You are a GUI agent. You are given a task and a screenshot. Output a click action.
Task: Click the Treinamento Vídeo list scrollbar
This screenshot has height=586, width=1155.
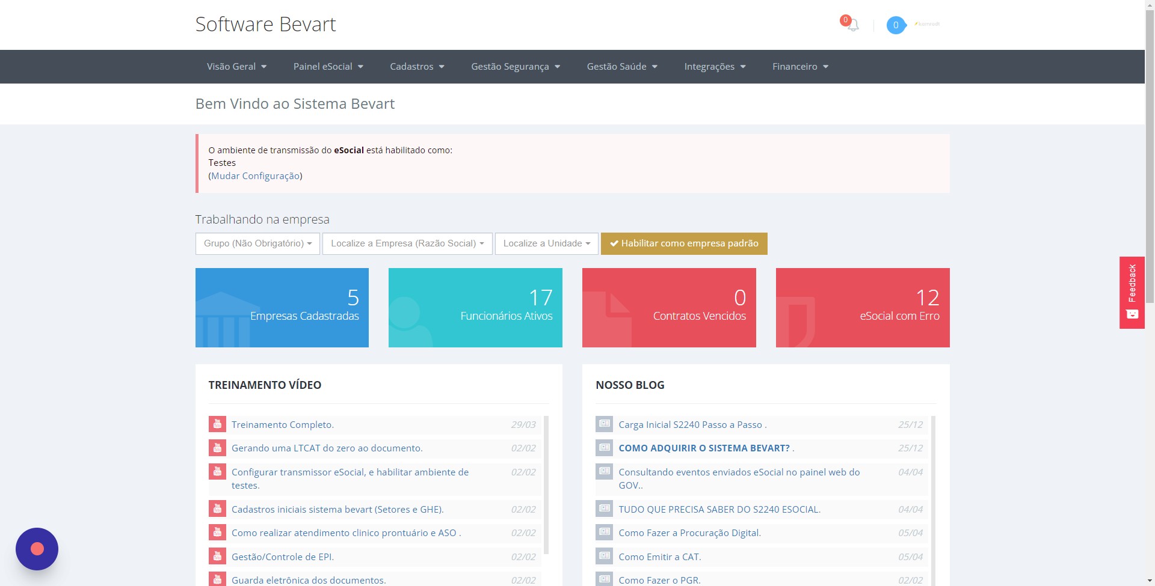click(546, 484)
